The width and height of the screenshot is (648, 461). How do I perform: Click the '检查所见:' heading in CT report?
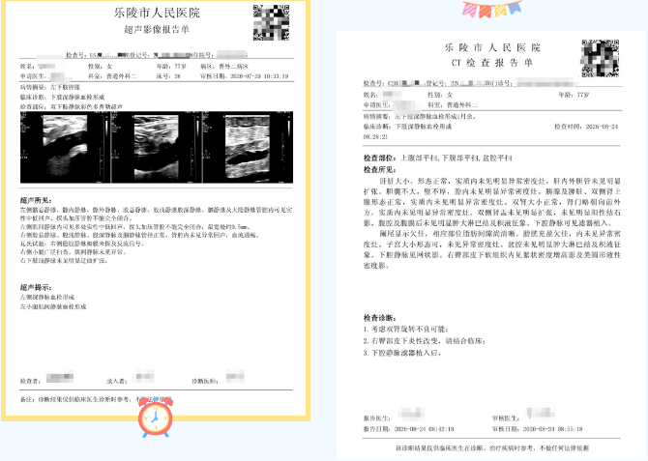click(x=380, y=169)
